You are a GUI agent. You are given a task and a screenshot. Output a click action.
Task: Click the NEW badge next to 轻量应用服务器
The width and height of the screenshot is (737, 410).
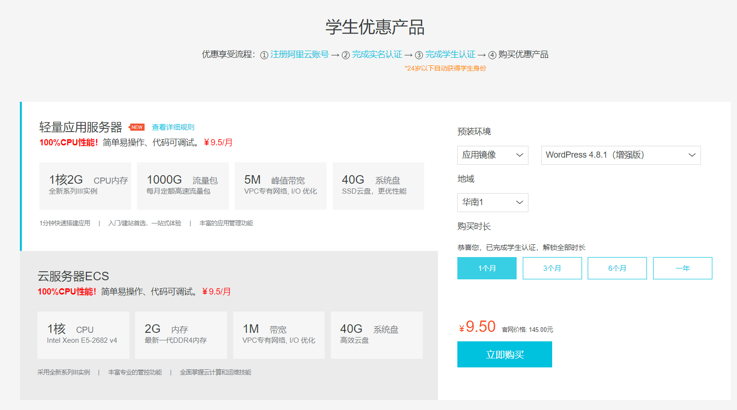[136, 127]
